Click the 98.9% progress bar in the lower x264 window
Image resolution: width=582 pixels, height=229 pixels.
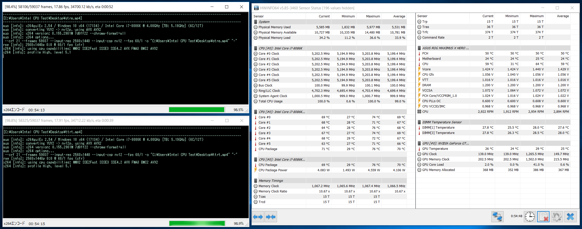tap(197, 223)
